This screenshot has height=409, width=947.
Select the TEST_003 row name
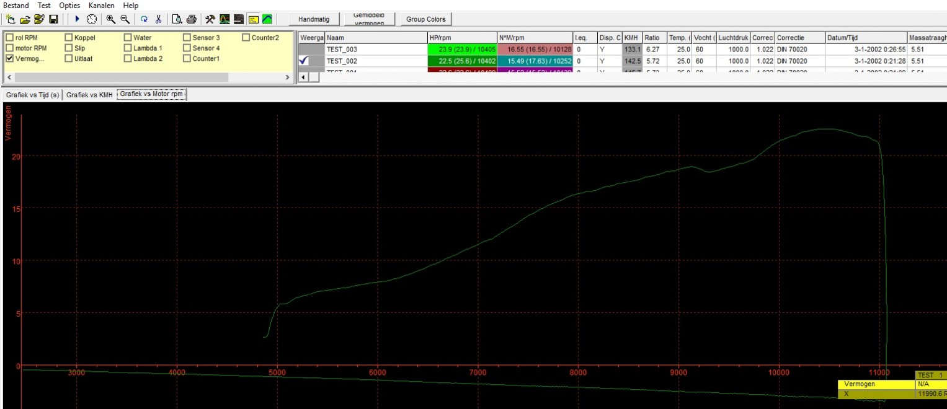coord(342,50)
